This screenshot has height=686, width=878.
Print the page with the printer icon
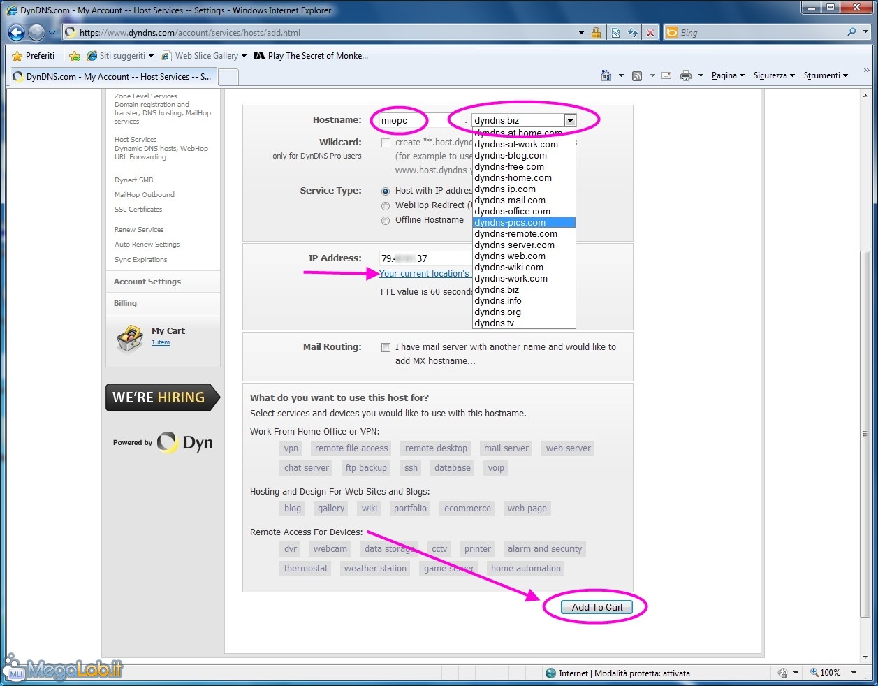click(686, 75)
